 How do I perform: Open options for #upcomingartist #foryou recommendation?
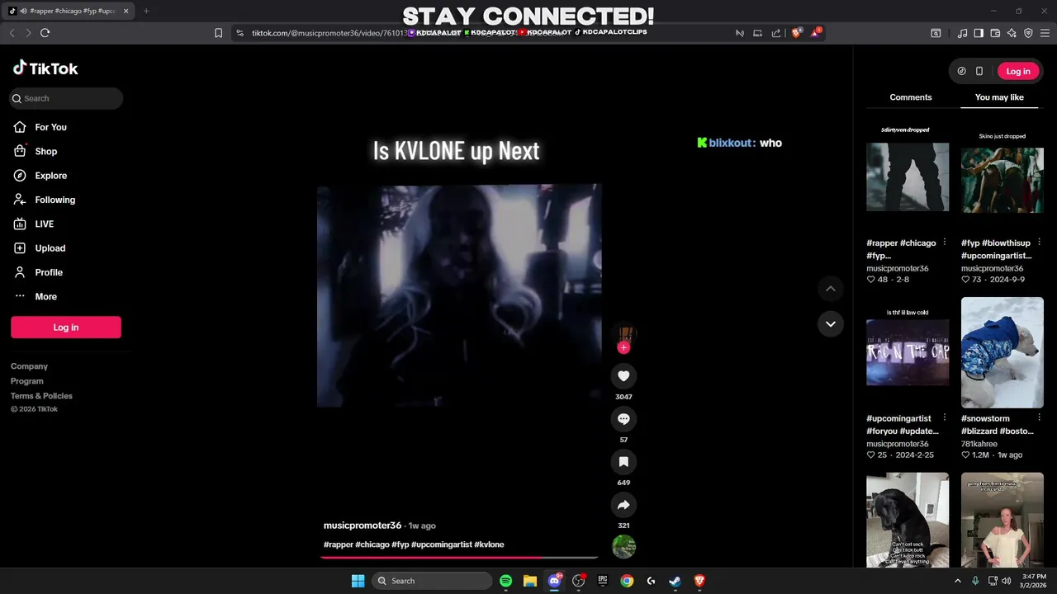tap(945, 417)
